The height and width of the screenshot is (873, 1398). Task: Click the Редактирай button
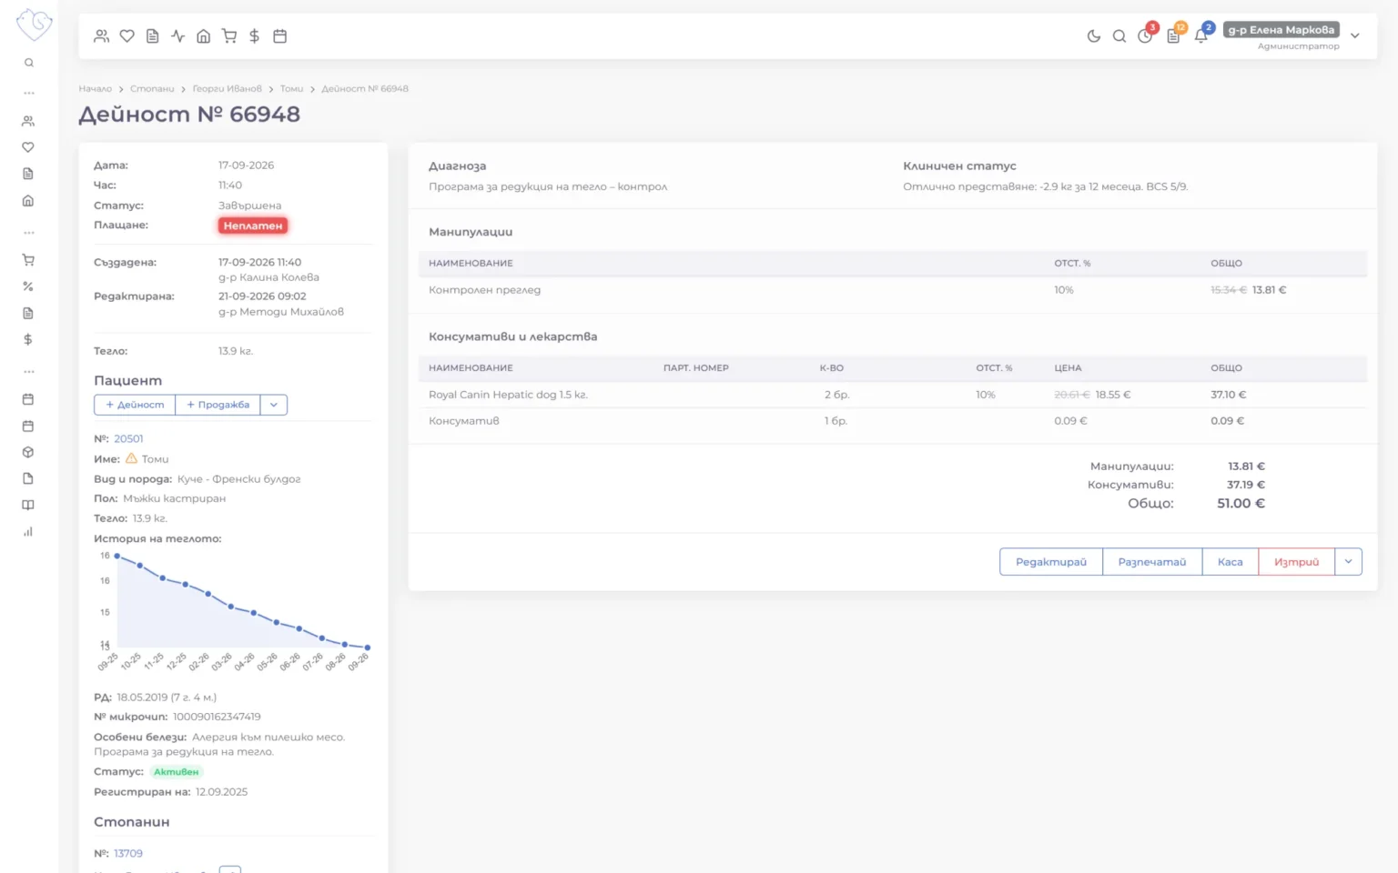pyautogui.click(x=1051, y=562)
